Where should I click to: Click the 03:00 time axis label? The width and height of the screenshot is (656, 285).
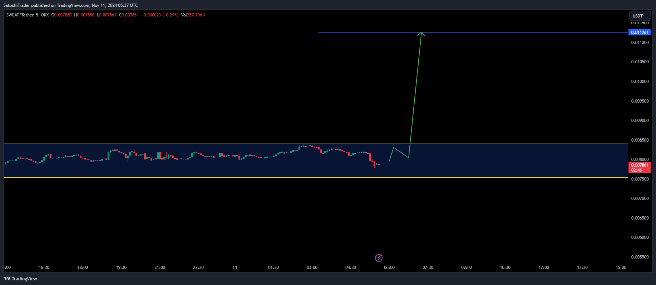coord(312,267)
